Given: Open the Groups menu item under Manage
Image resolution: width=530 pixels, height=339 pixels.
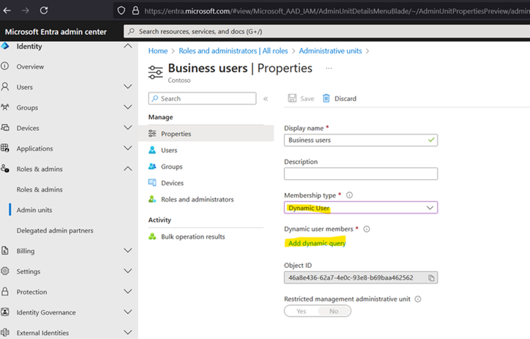Looking at the screenshot, I should (x=171, y=167).
